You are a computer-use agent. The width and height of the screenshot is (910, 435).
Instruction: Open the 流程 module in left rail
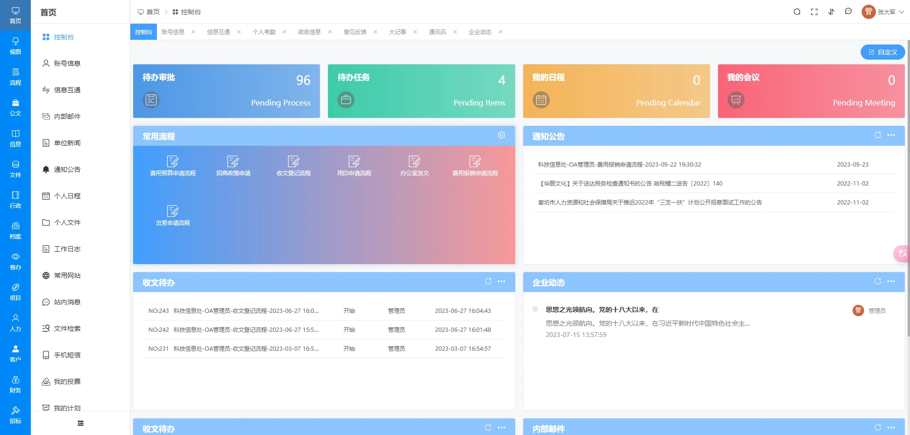point(15,77)
